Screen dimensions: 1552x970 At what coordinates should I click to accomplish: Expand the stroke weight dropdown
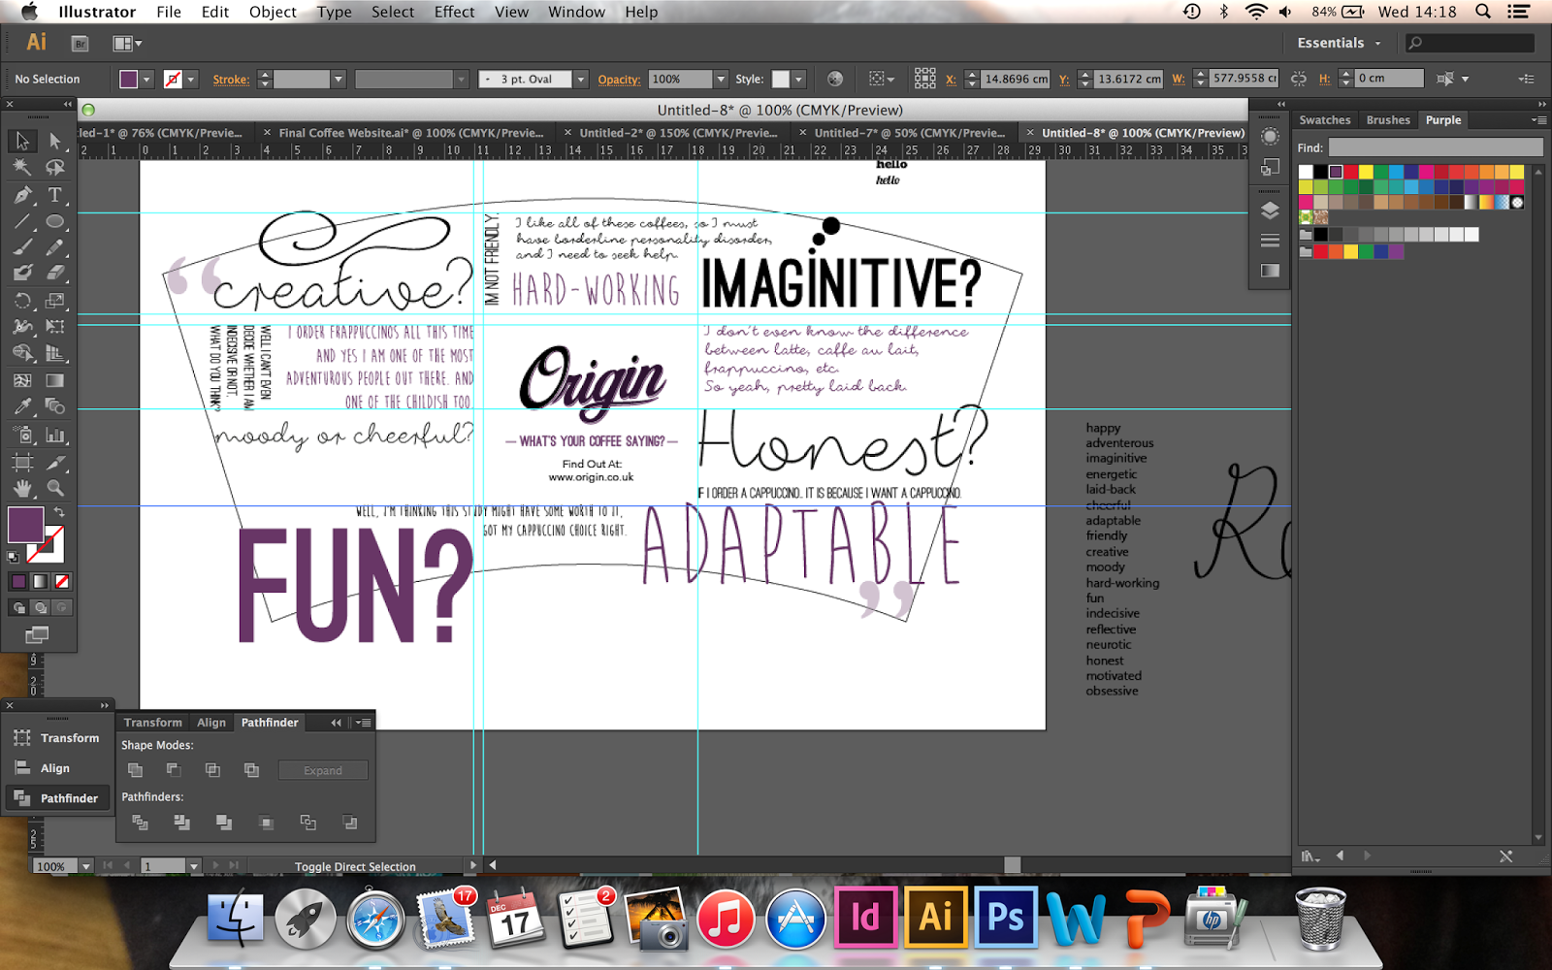339,80
